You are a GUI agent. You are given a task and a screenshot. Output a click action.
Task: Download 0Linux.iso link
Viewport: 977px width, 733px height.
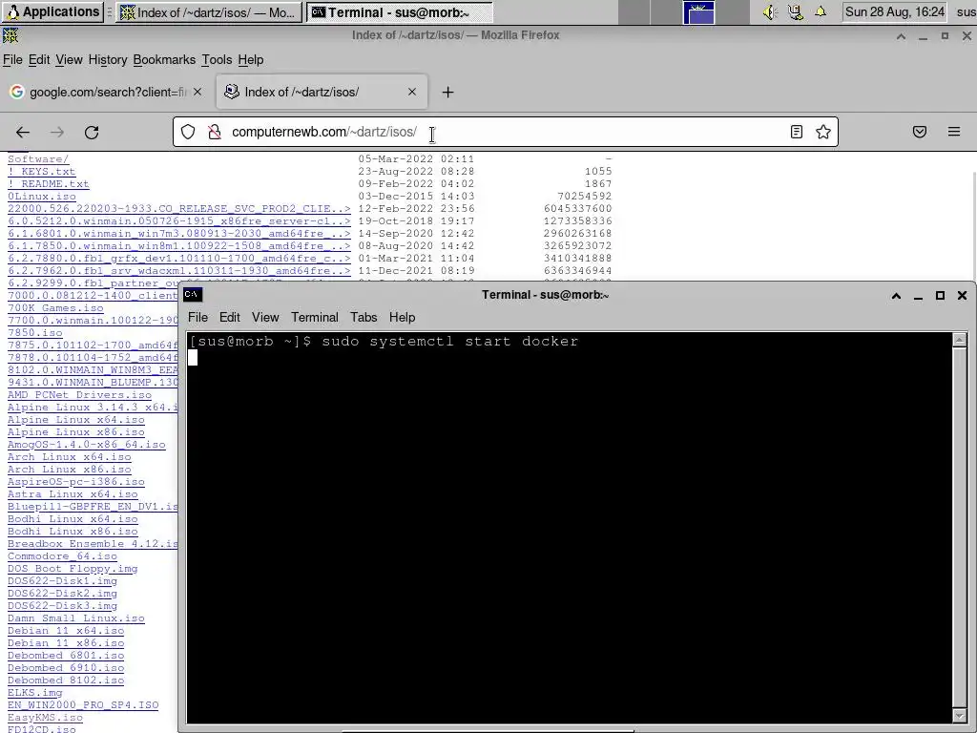(42, 197)
